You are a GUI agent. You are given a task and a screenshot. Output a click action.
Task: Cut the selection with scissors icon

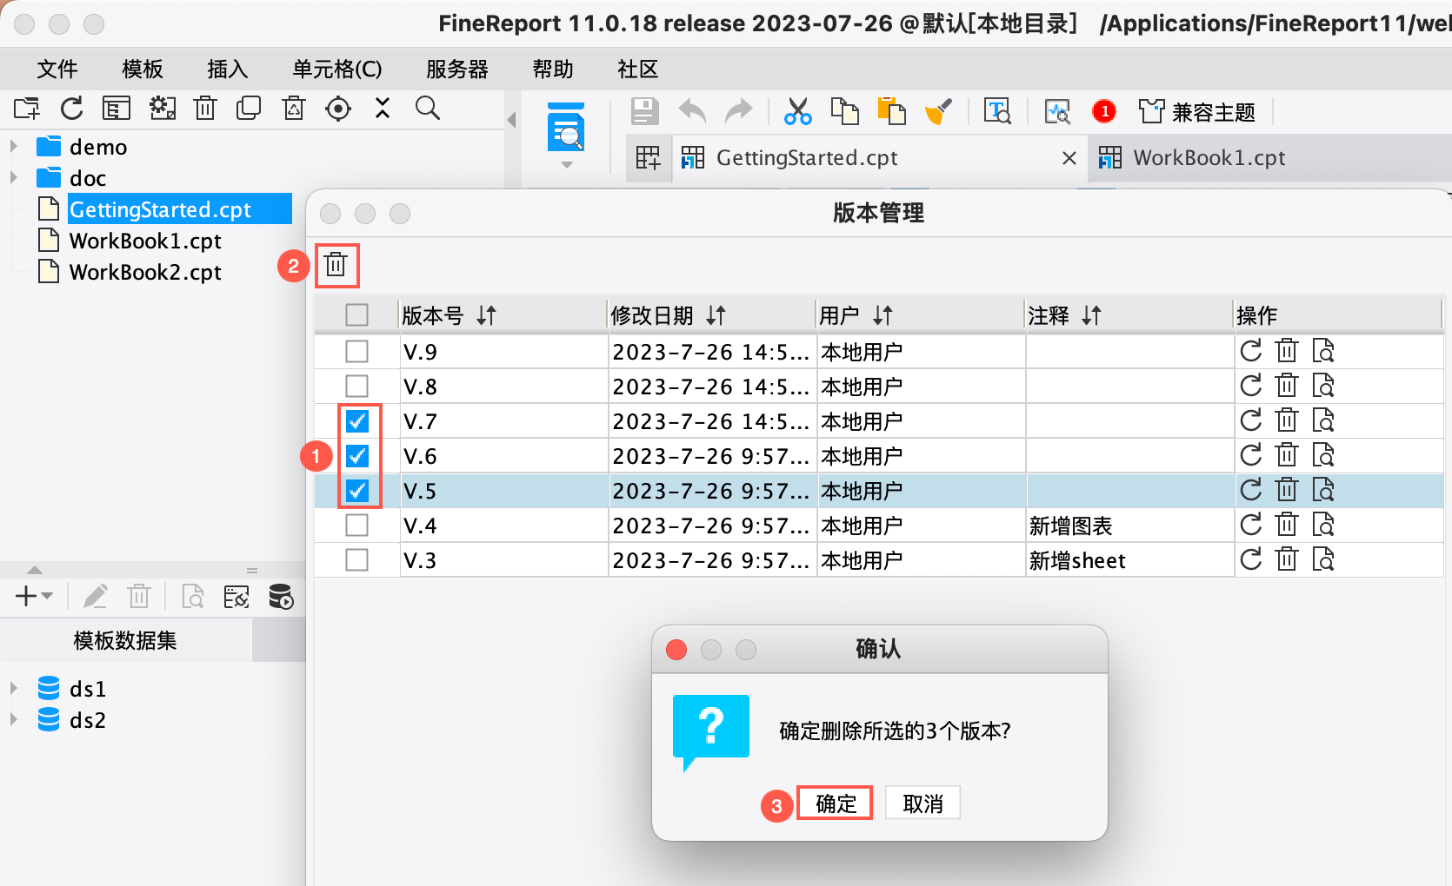click(x=797, y=111)
